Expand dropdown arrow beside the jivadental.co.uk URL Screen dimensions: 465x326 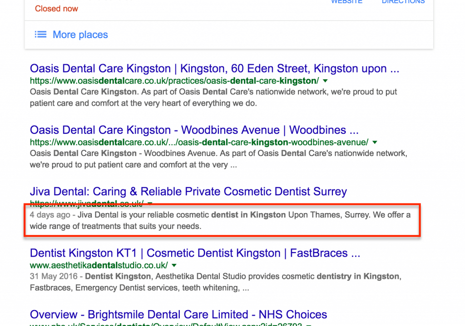[150, 204]
